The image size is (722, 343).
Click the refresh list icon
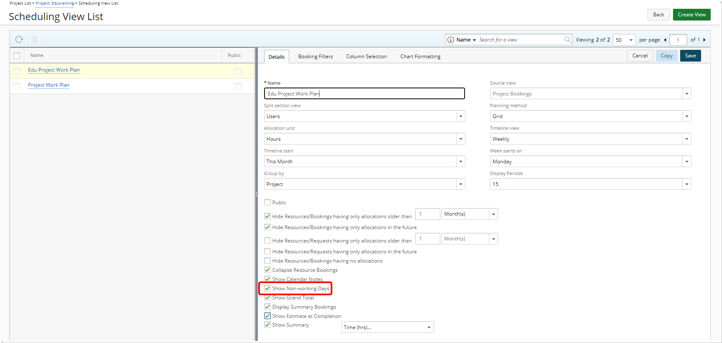(19, 39)
